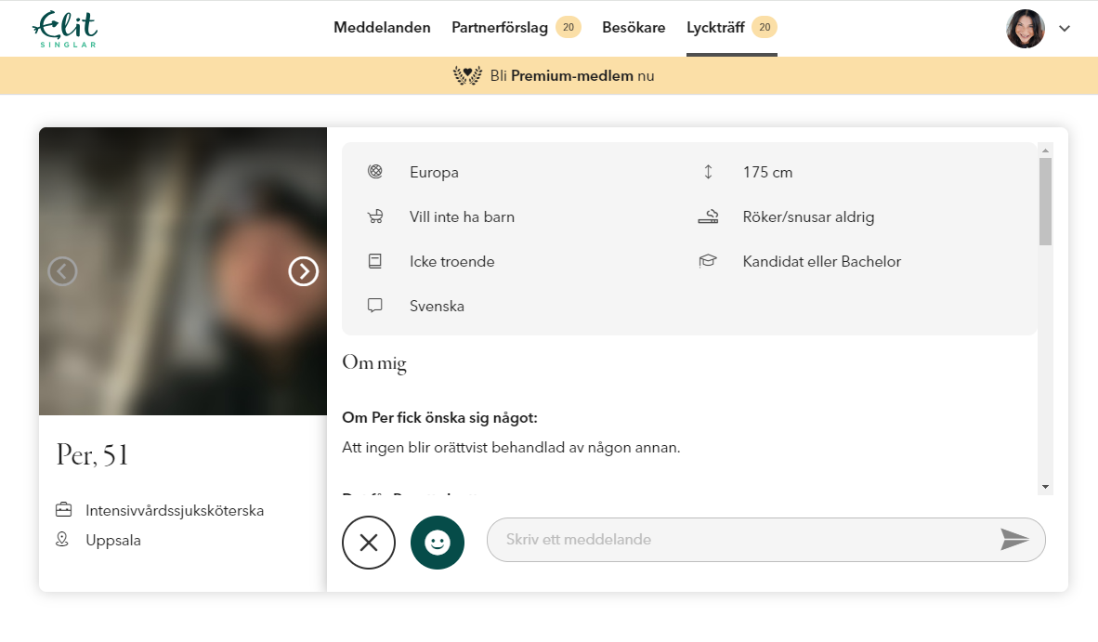The width and height of the screenshot is (1098, 642).
Task: Click the Europa text
Action: [434, 172]
